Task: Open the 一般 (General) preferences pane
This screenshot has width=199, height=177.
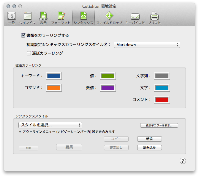Action: click(11, 18)
